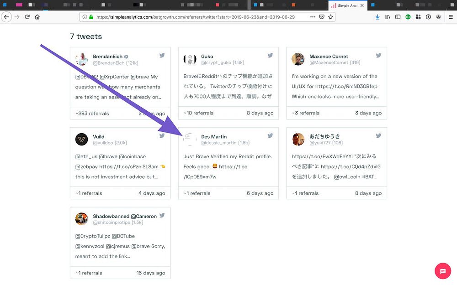Image resolution: width=457 pixels, height=285 pixels.
Task: Click the Twitter bird on BrendanEich's card
Action: (x=162, y=55)
